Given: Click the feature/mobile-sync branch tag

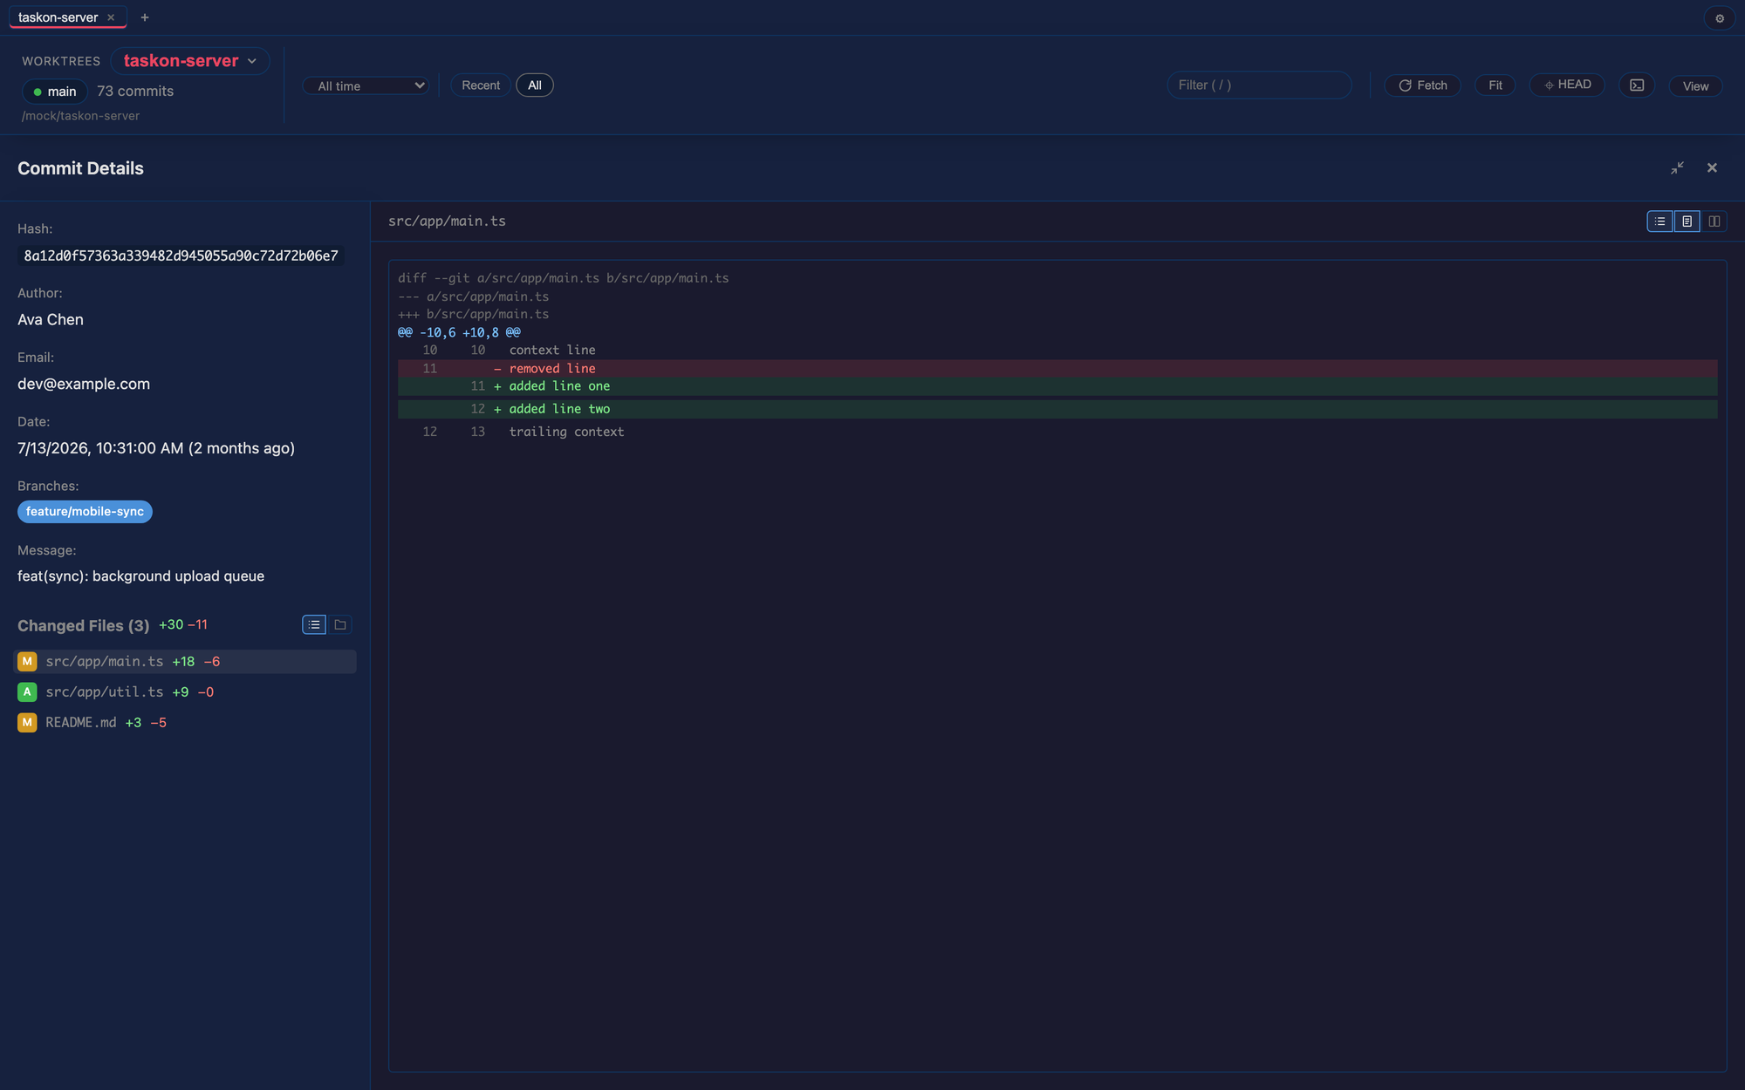Looking at the screenshot, I should click(x=85, y=512).
